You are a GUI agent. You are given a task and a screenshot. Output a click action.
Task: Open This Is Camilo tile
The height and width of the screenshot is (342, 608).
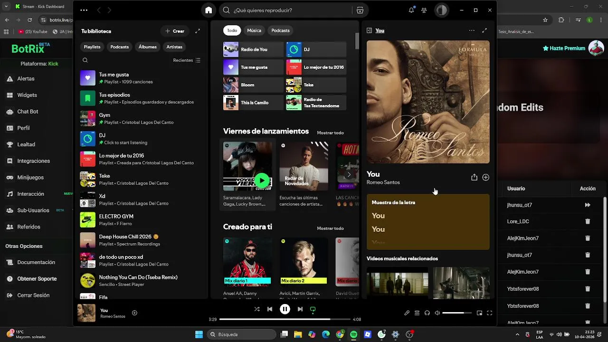pos(253,103)
